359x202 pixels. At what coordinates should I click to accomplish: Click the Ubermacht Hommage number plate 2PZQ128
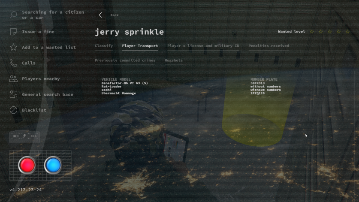tap(258, 93)
